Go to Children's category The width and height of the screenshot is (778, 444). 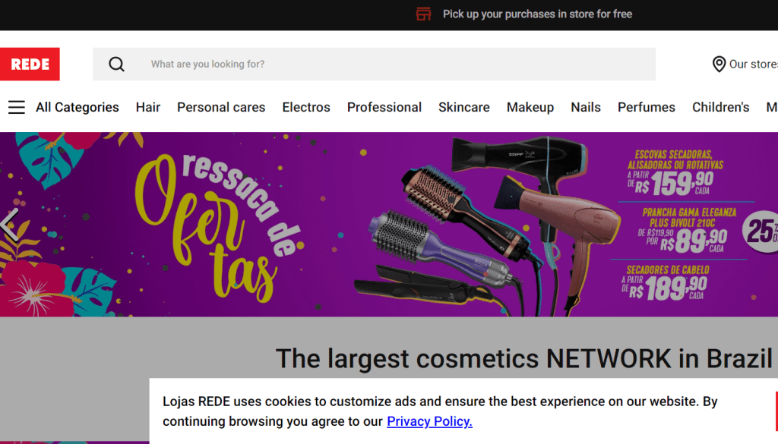720,107
